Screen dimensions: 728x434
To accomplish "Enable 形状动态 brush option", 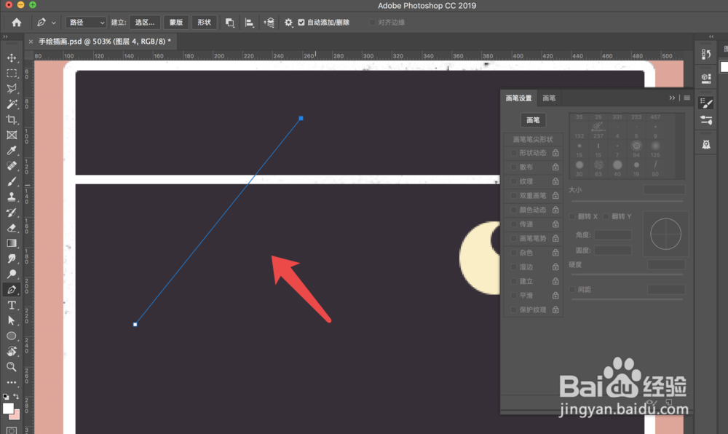I will 513,153.
